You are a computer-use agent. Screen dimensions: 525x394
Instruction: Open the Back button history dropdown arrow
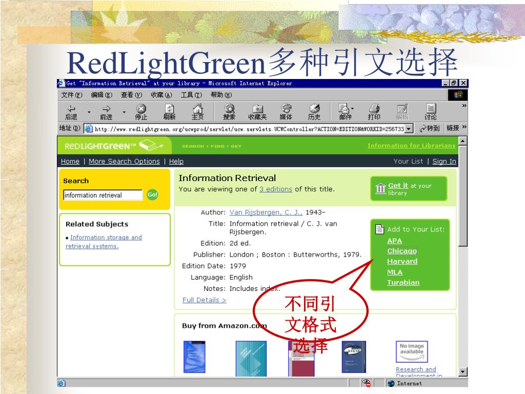click(89, 112)
